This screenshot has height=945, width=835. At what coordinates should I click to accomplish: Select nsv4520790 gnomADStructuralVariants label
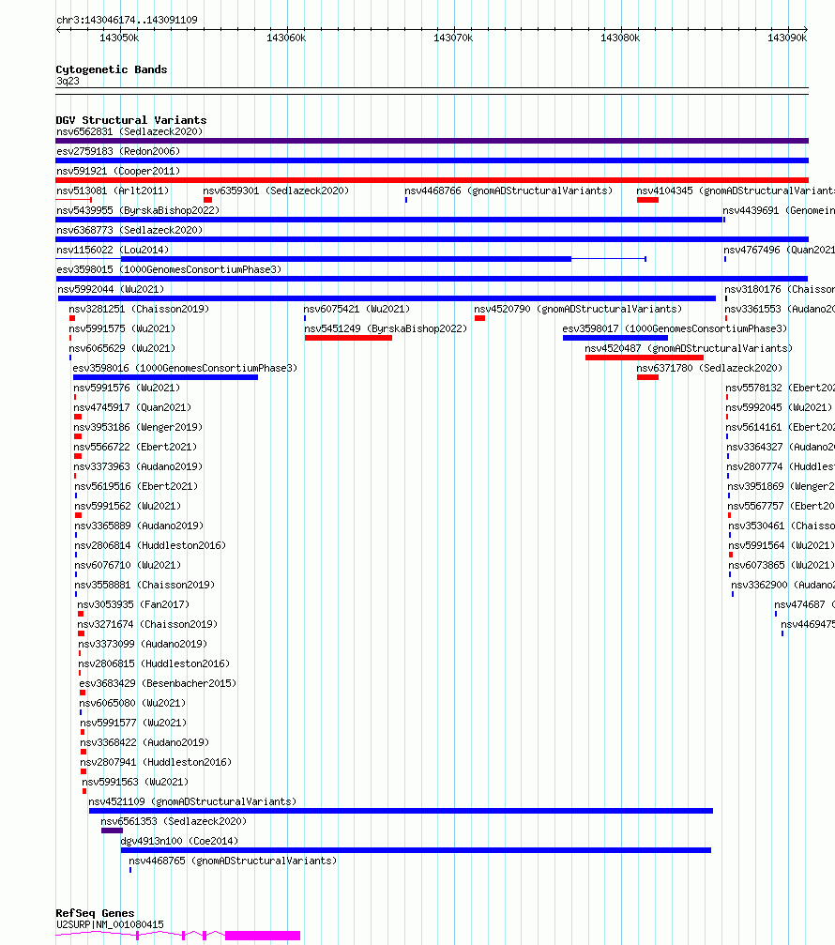coord(578,309)
